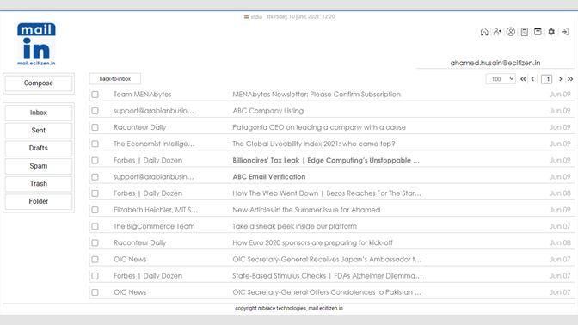The height and width of the screenshot is (325, 578).
Task: Click sender The Economist Intellige...
Action: coord(154,144)
